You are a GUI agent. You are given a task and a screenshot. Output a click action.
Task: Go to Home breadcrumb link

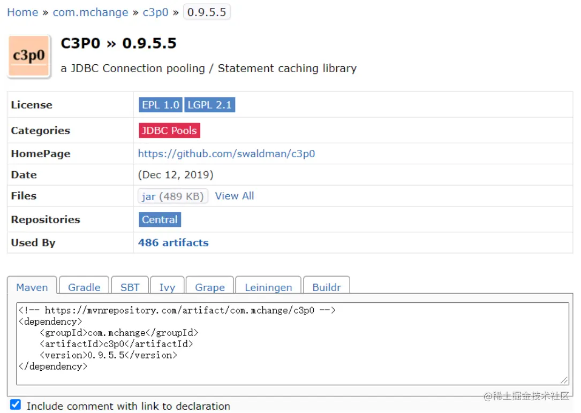tap(22, 12)
